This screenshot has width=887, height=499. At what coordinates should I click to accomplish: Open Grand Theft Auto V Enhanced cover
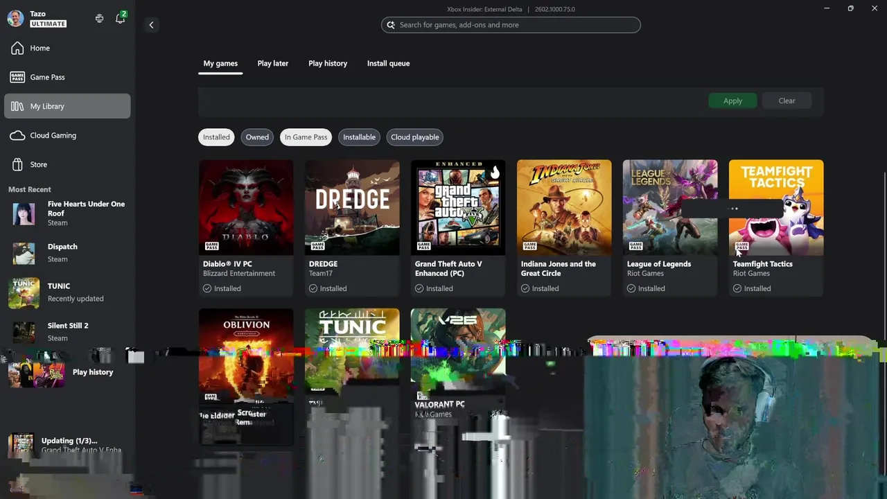pos(458,207)
